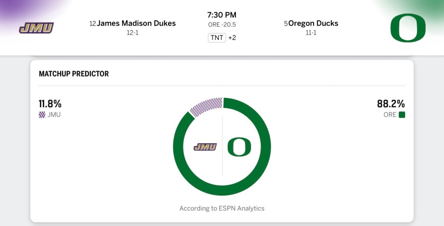Click the ORE -20.5 betting line
Screen dimensions: 444x226
click(222, 25)
